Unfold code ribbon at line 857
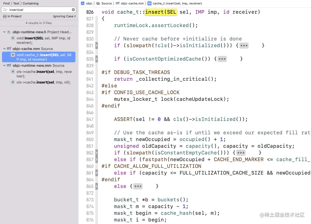Screen dimensions: 311x224 point(96,159)
